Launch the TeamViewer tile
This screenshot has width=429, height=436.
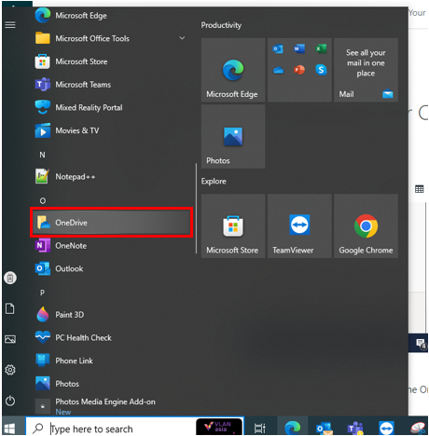pyautogui.click(x=299, y=226)
